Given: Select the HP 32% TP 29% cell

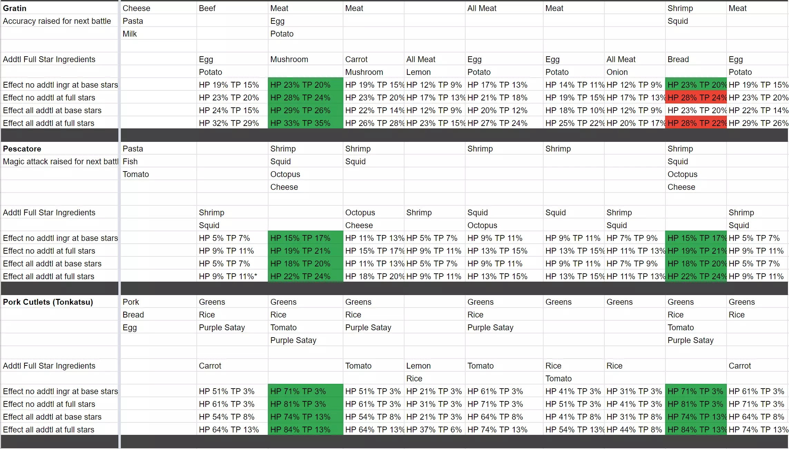Looking at the screenshot, I should click(229, 123).
